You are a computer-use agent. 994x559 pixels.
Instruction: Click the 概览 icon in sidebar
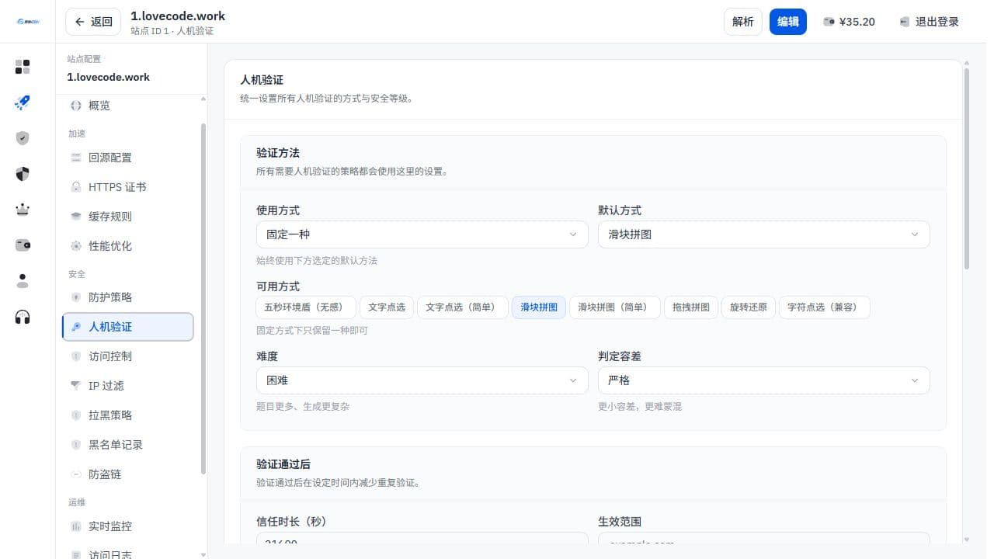[x=76, y=106]
